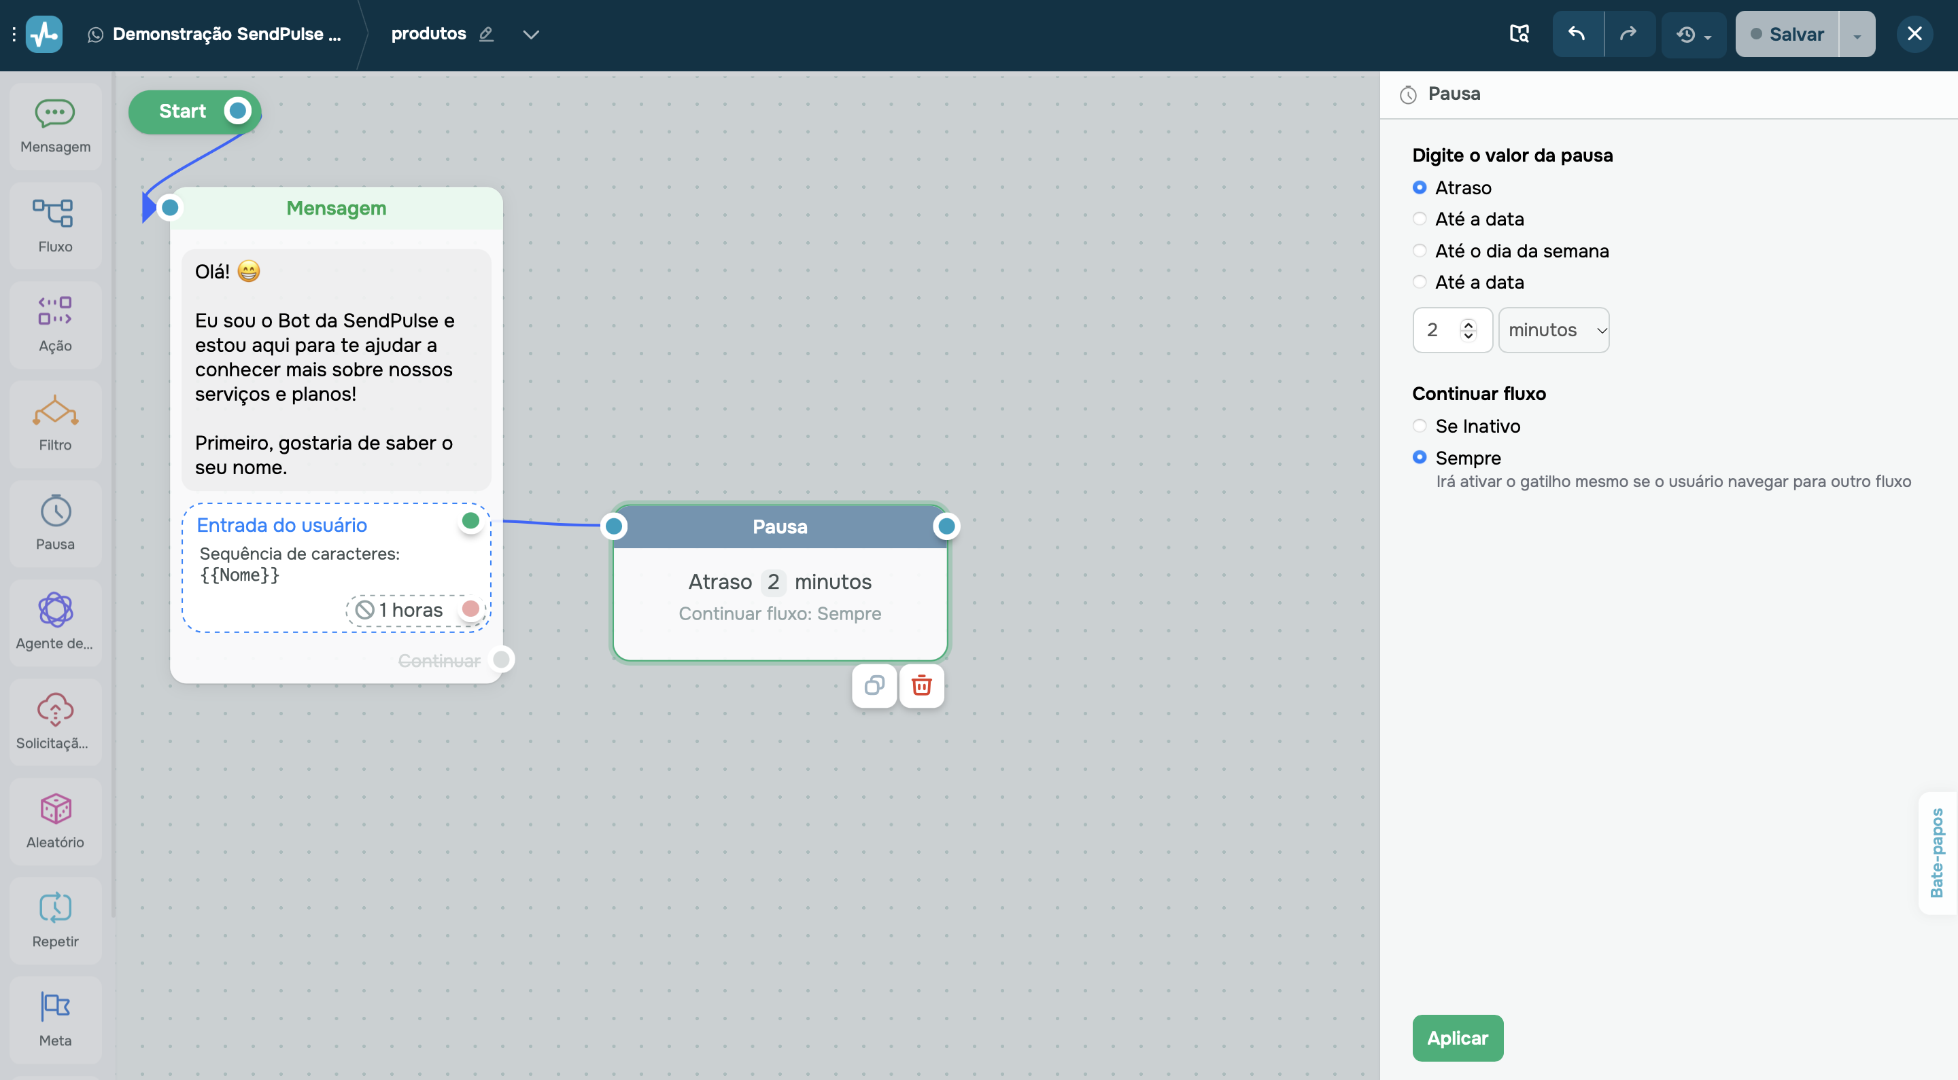This screenshot has width=1958, height=1080.
Task: Select the Pausa block in sidebar
Action: click(56, 523)
